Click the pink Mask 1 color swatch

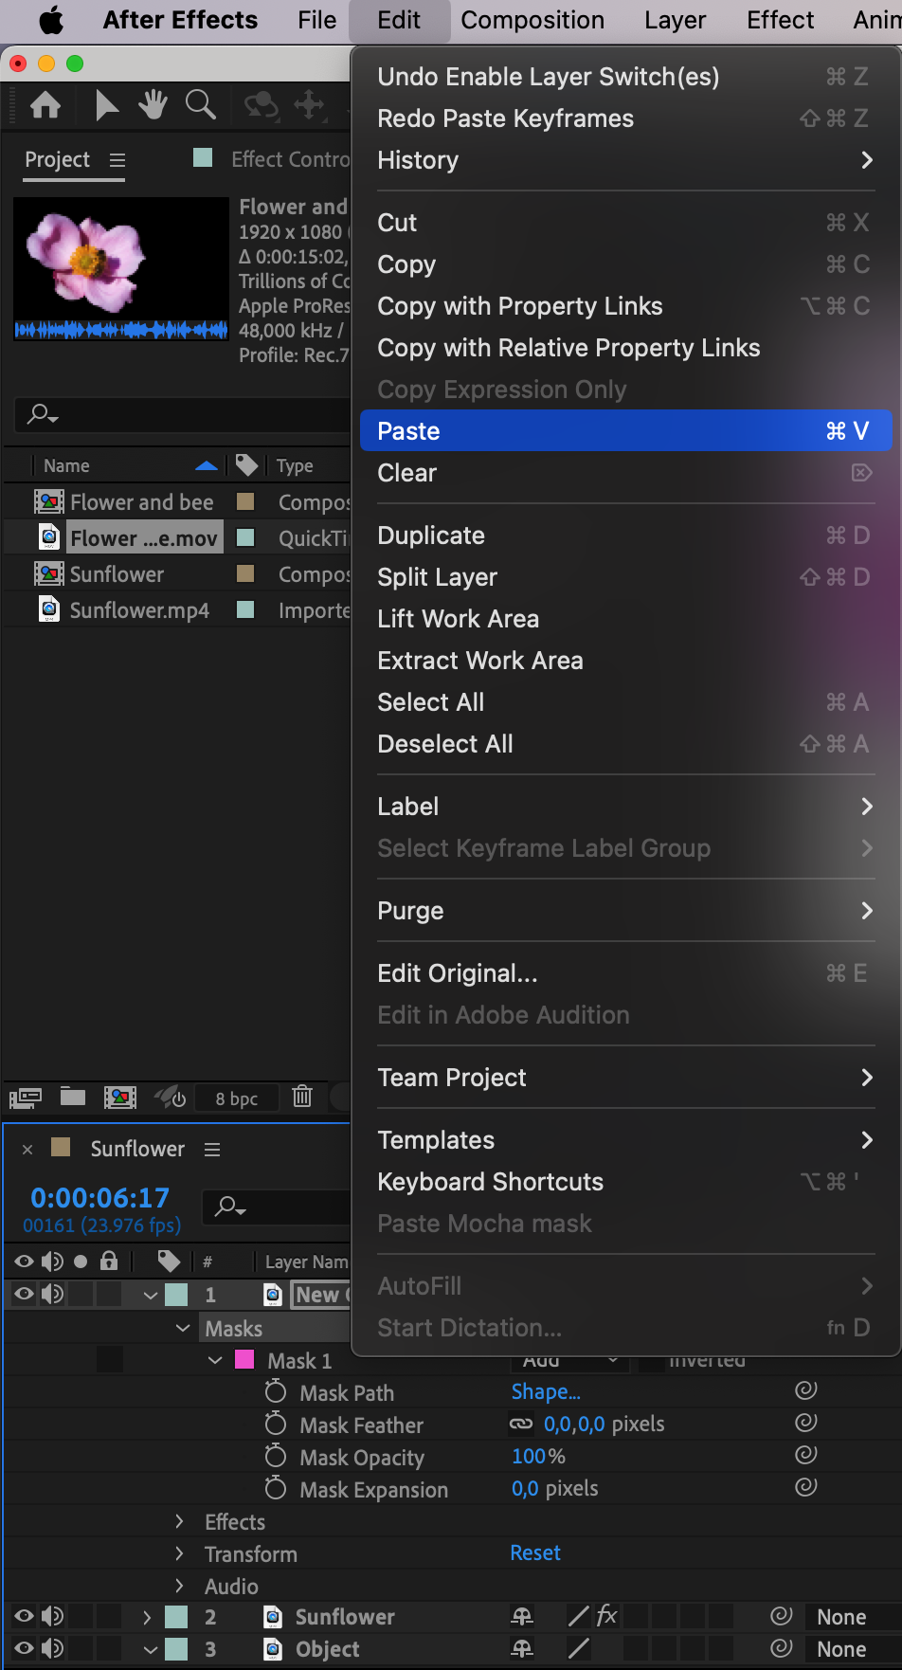(x=244, y=1359)
